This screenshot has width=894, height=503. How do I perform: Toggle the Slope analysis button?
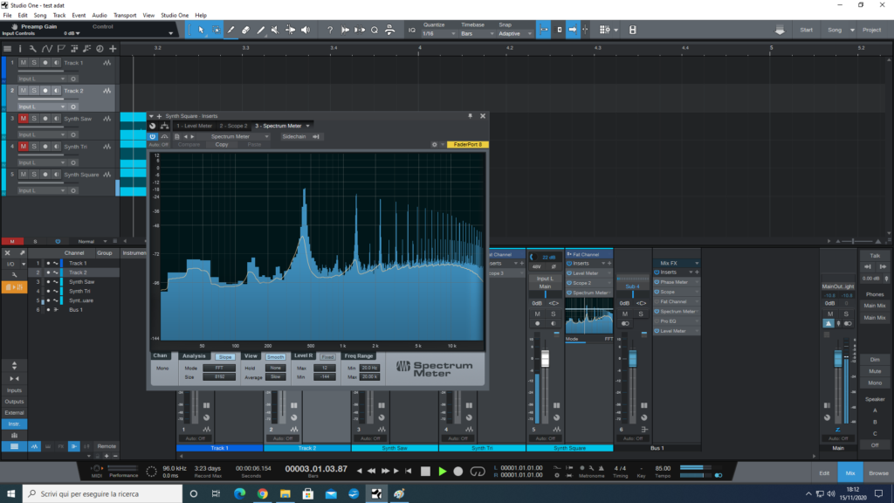[x=225, y=357]
